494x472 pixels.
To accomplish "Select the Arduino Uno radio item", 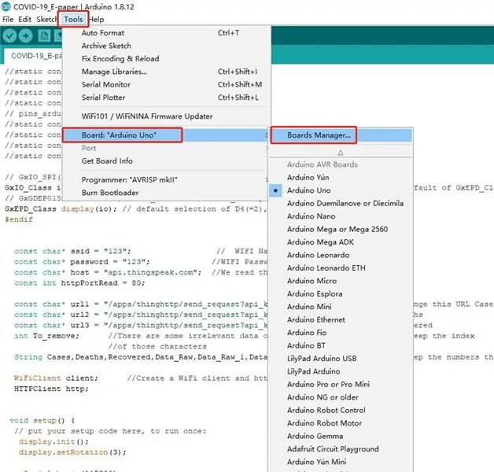I will click(x=341, y=190).
